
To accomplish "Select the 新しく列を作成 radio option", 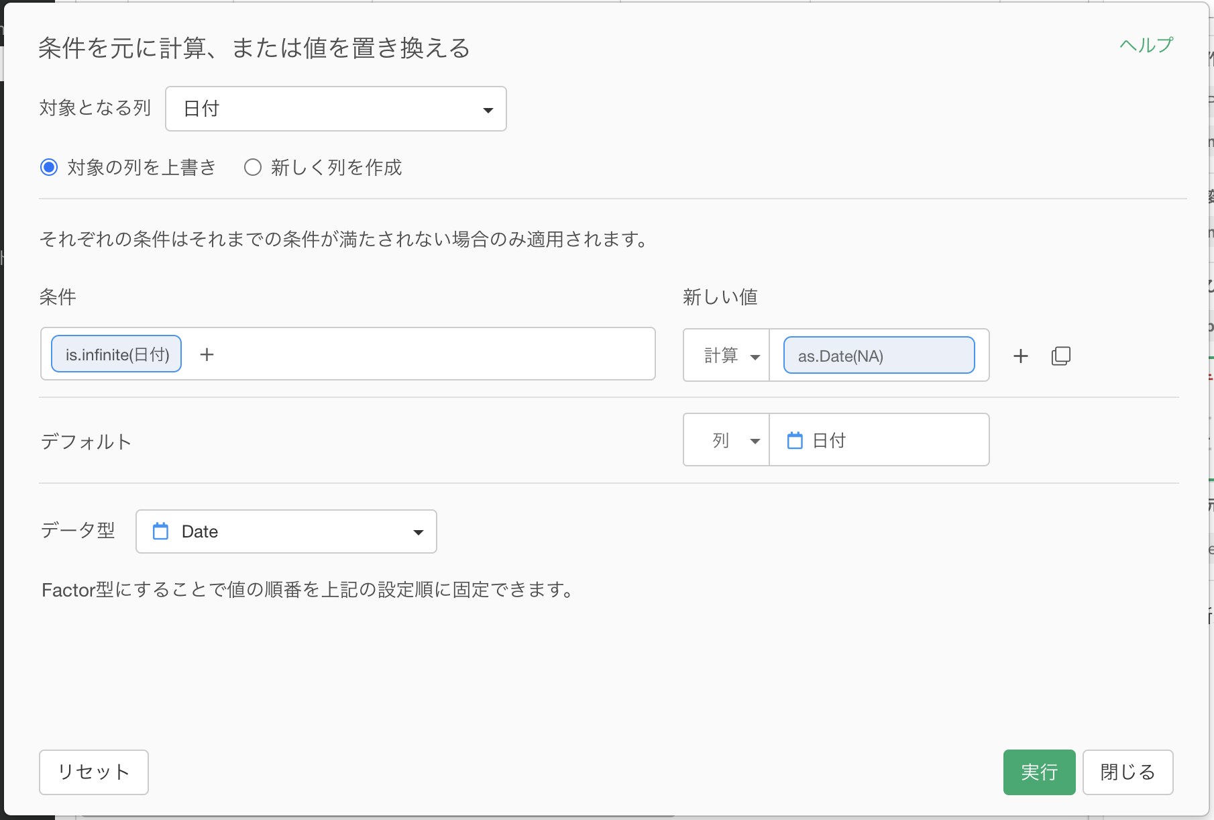I will click(253, 167).
